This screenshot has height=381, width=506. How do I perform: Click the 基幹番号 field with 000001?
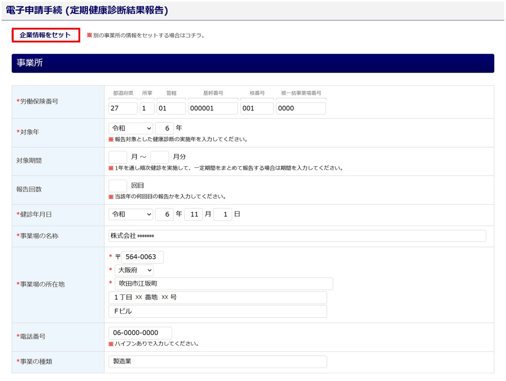point(213,109)
